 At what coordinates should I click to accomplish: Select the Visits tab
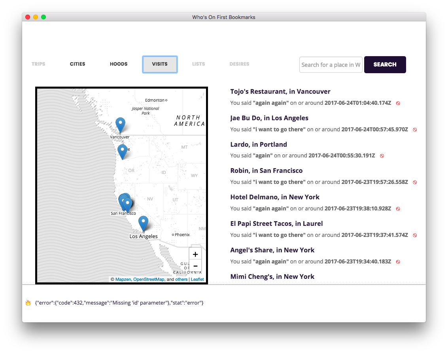point(160,64)
